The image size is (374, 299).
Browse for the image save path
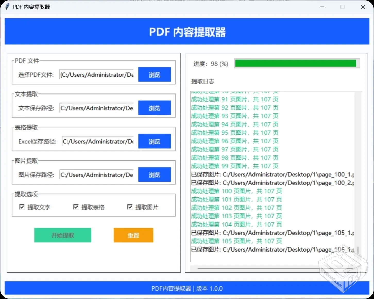click(154, 174)
